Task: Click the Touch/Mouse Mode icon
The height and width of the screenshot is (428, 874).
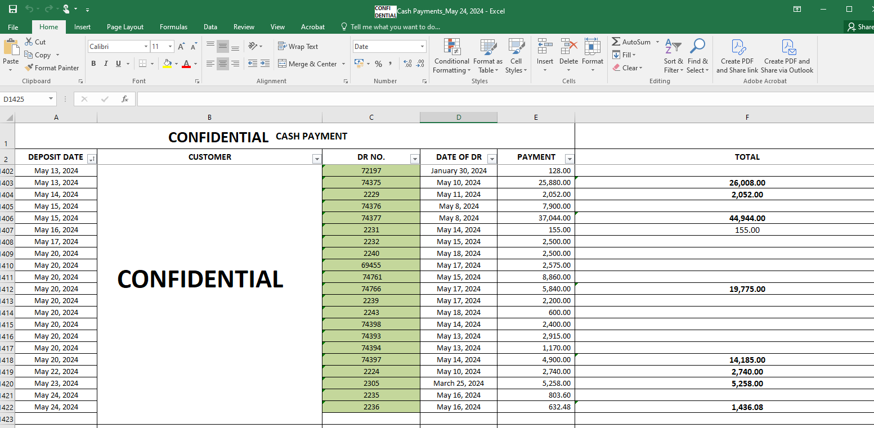Action: click(66, 9)
